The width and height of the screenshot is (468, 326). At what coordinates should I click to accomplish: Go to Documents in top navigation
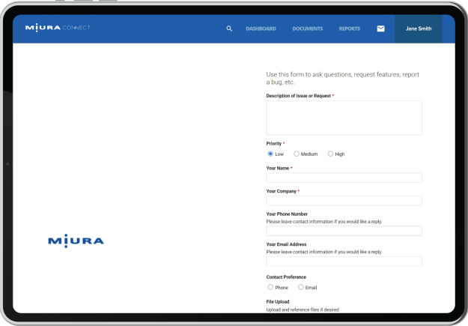click(x=308, y=28)
